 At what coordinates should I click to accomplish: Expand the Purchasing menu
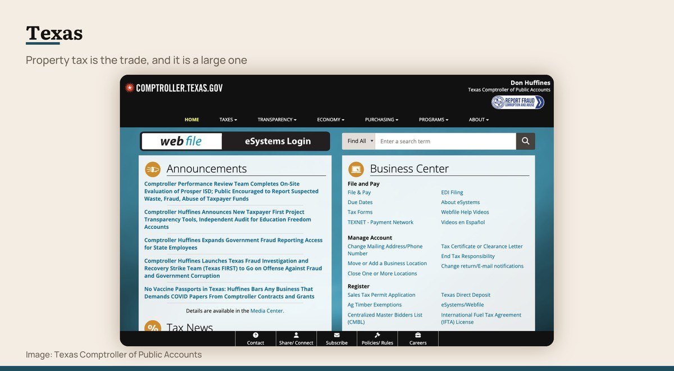(x=381, y=120)
